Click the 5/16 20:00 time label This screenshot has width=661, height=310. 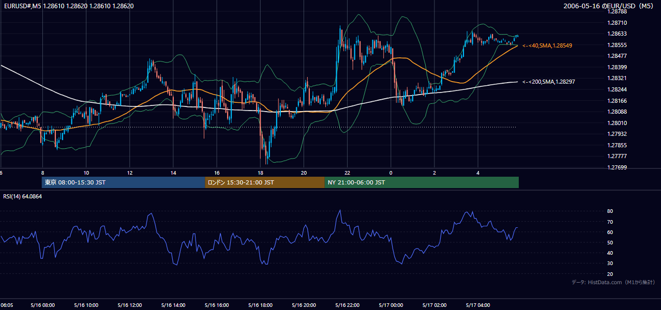click(304, 305)
